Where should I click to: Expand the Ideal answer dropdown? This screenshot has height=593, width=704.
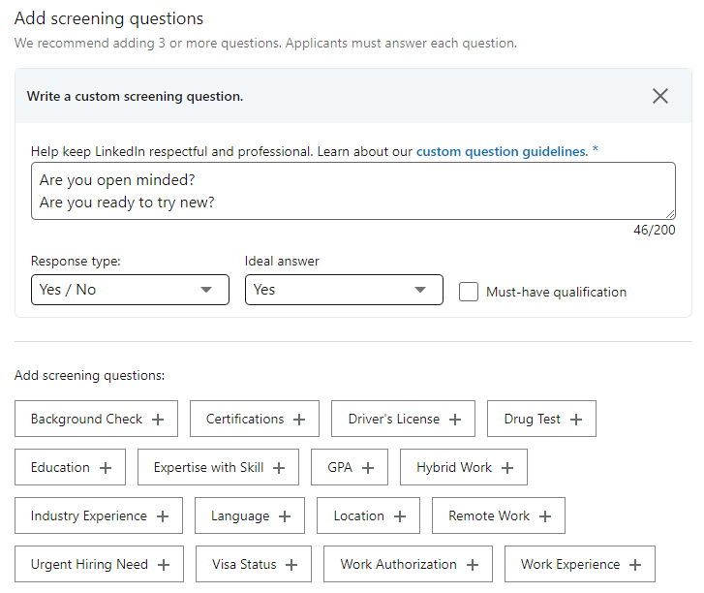coord(344,290)
